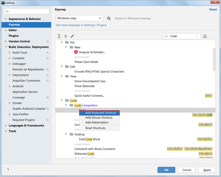221x177 pixels.
Task: Click the Edit folder icon
Action: click(x=67, y=67)
